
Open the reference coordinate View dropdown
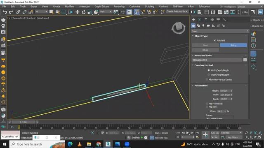click(106, 12)
